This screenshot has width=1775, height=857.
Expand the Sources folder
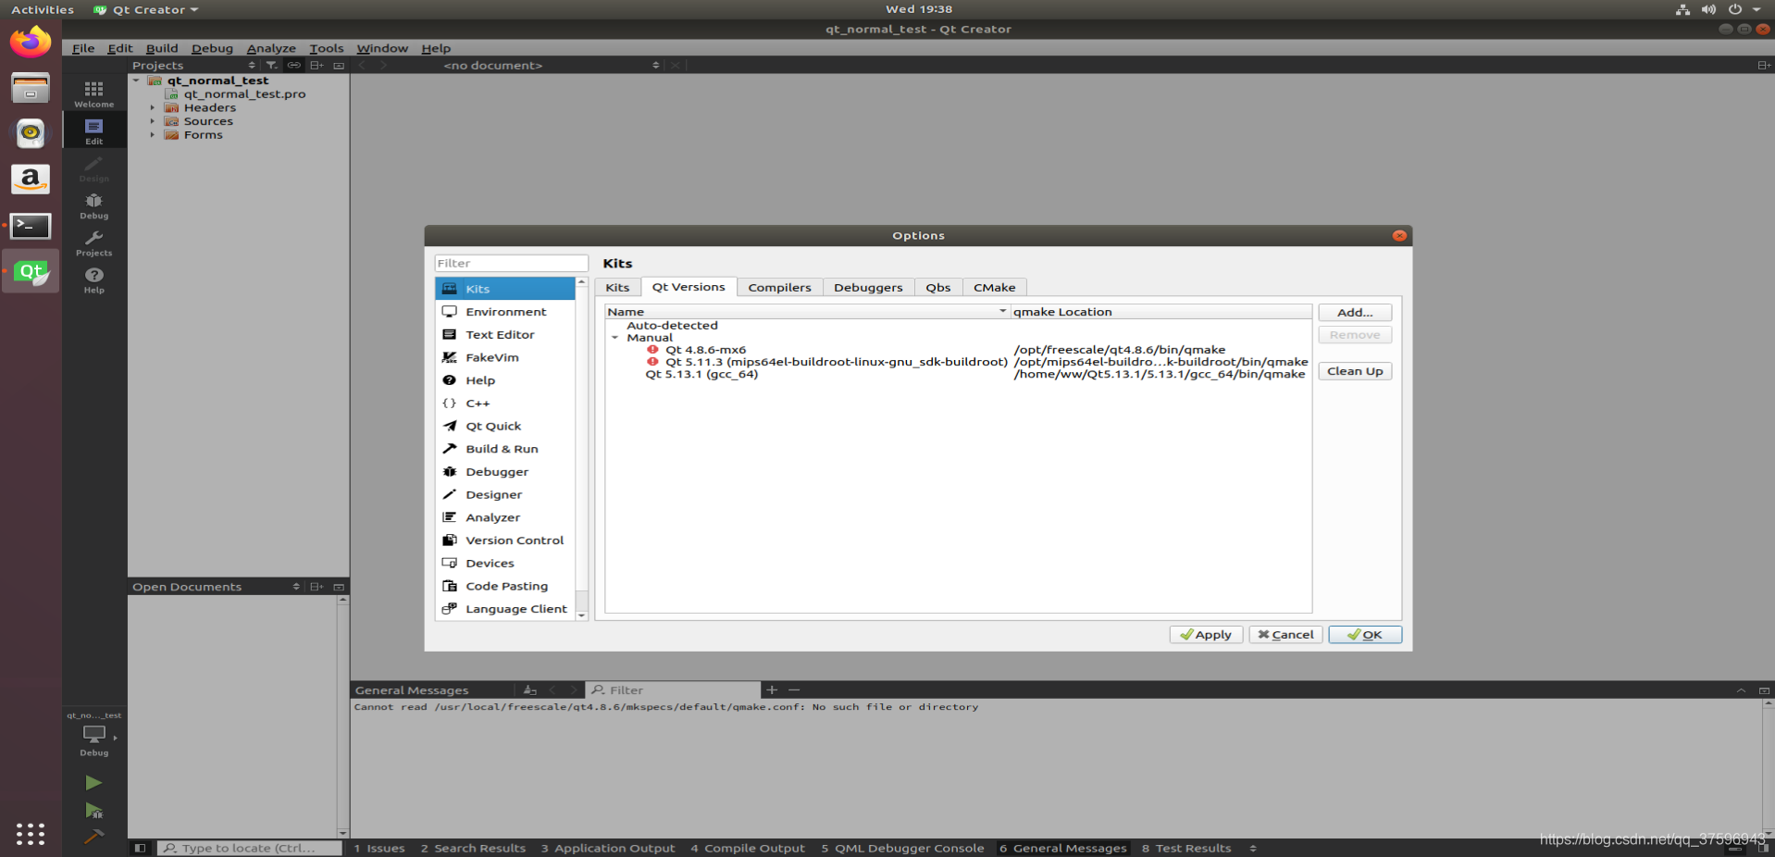[153, 121]
